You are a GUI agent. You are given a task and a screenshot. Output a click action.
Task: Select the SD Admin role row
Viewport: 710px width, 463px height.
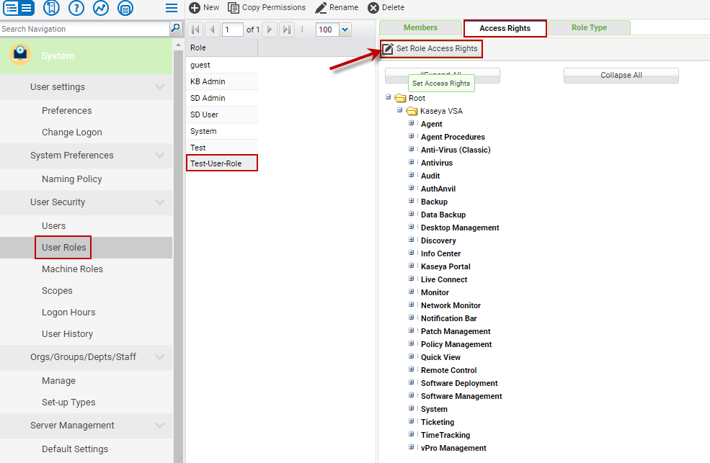(x=222, y=98)
